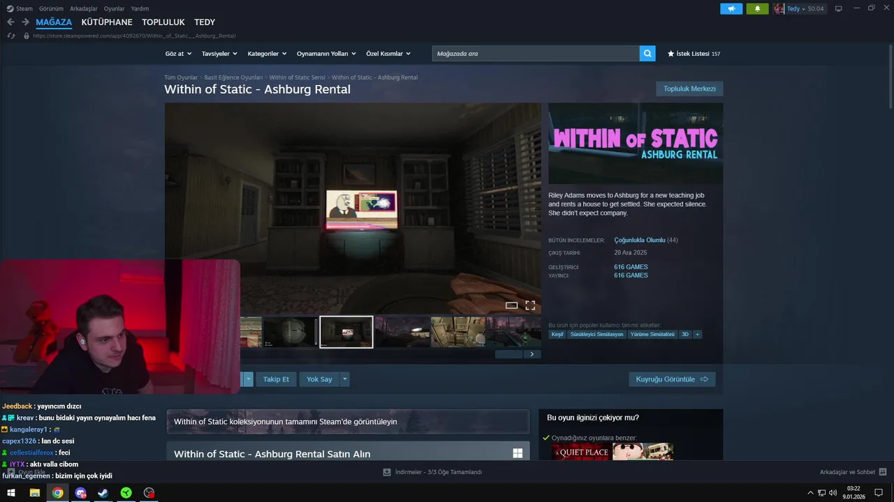Screen dimensions: 894x502
Task: Go back with the navigation arrow
Action: pyautogui.click(x=10, y=22)
